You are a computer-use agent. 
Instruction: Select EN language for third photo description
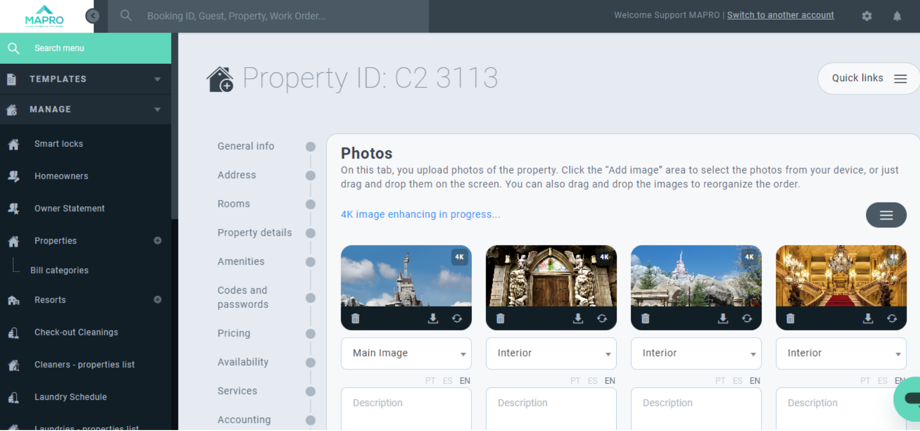pyautogui.click(x=755, y=381)
